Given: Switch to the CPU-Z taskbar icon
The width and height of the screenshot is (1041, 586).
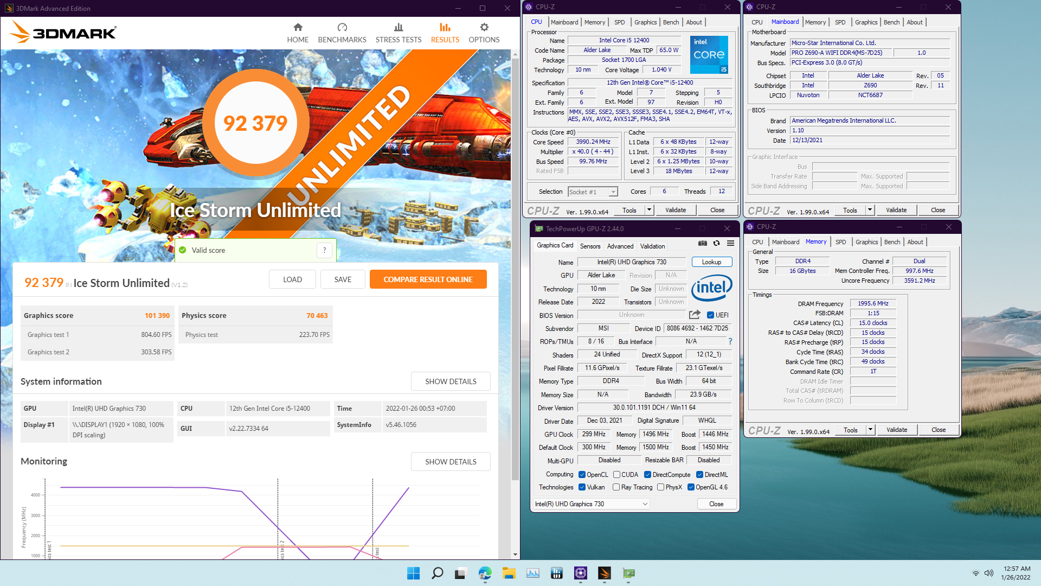Looking at the screenshot, I should coord(581,573).
